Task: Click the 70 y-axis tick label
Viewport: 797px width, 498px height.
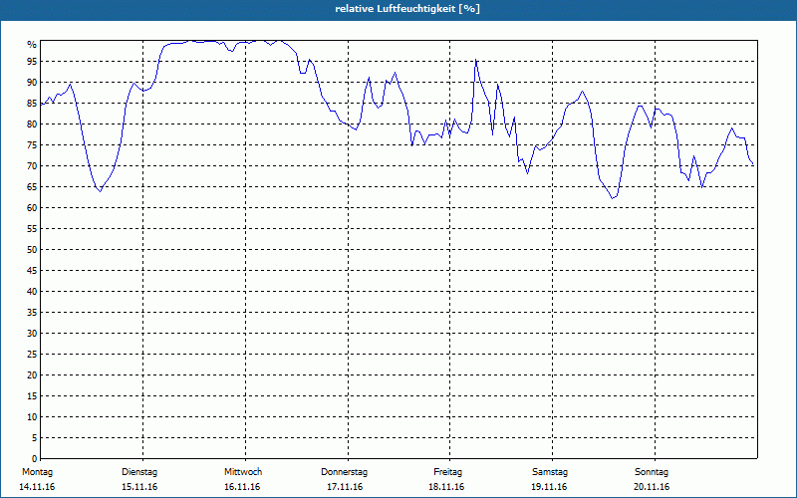Action: [32, 166]
